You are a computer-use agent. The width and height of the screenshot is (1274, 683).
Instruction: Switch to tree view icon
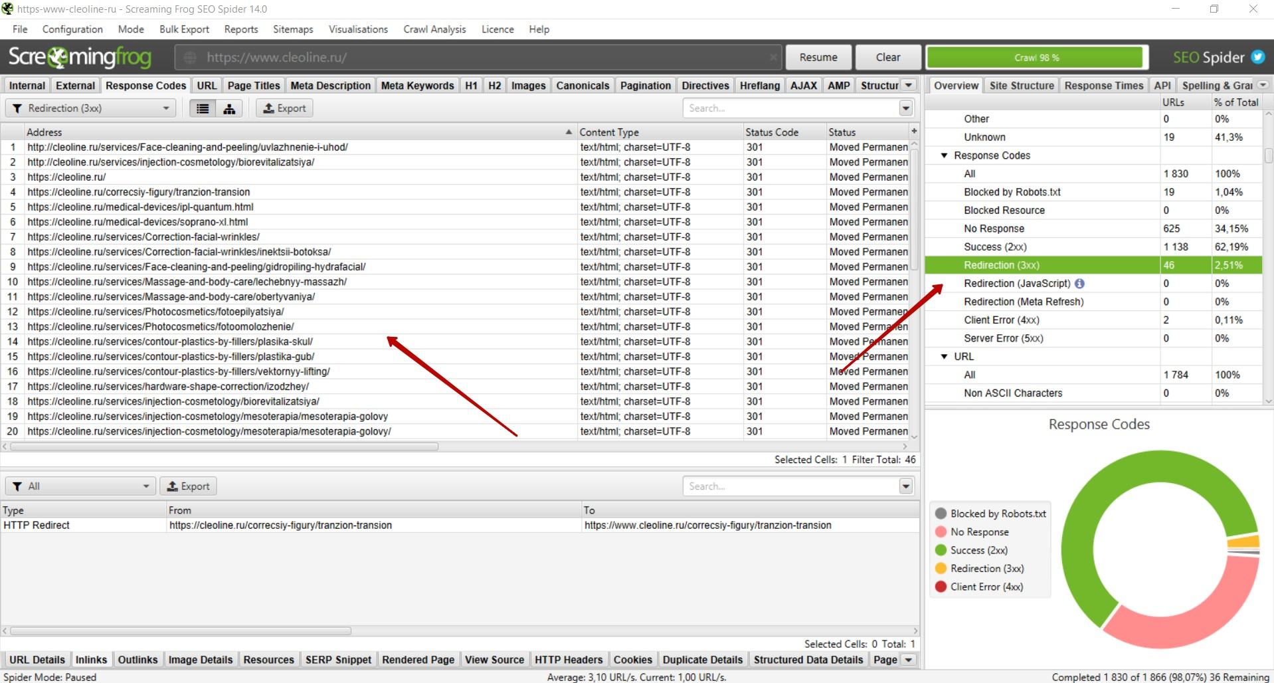point(229,108)
